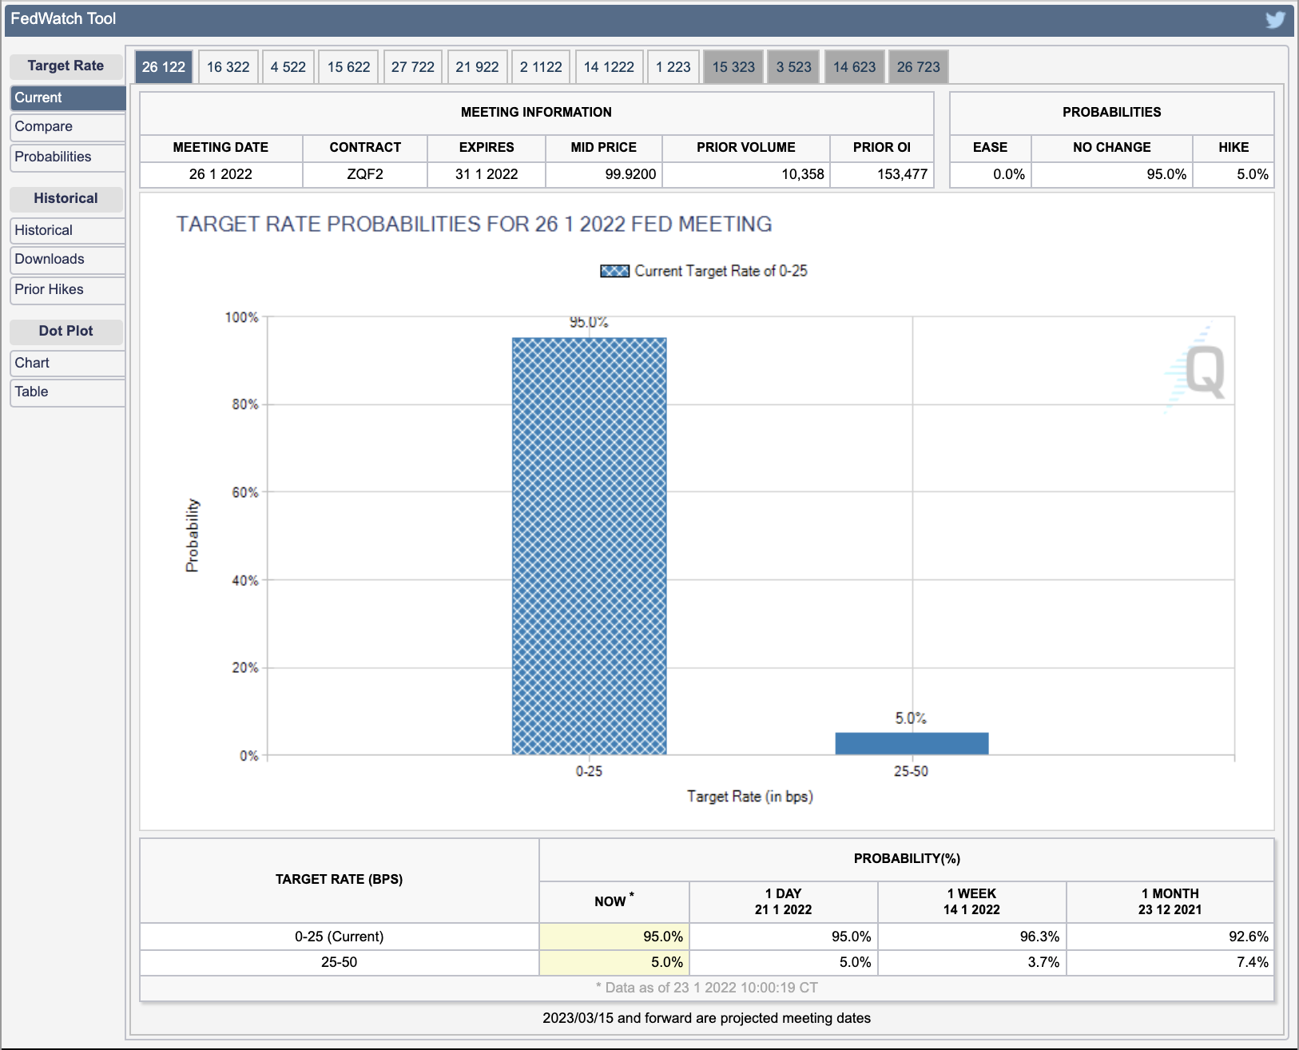Go to the Downloads sidebar item
Image resolution: width=1299 pixels, height=1050 pixels.
pyautogui.click(x=68, y=259)
